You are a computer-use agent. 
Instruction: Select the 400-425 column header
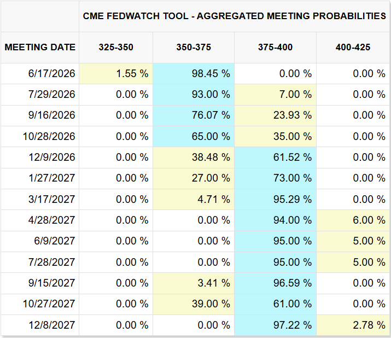pos(353,48)
